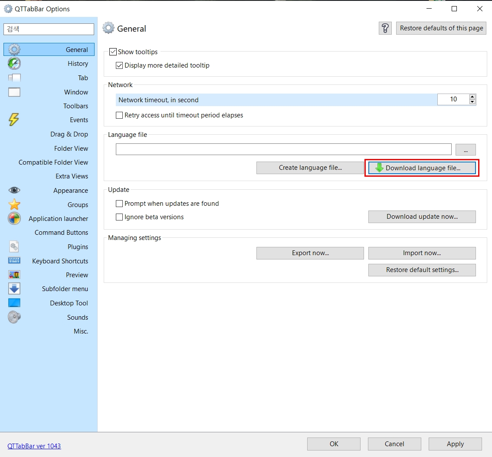Browse for language file with ellipsis button

466,149
